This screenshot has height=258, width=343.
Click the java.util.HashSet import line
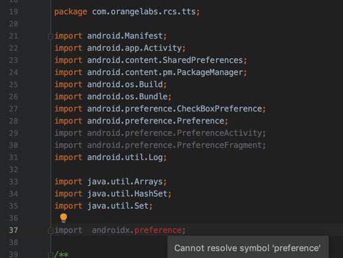click(113, 194)
